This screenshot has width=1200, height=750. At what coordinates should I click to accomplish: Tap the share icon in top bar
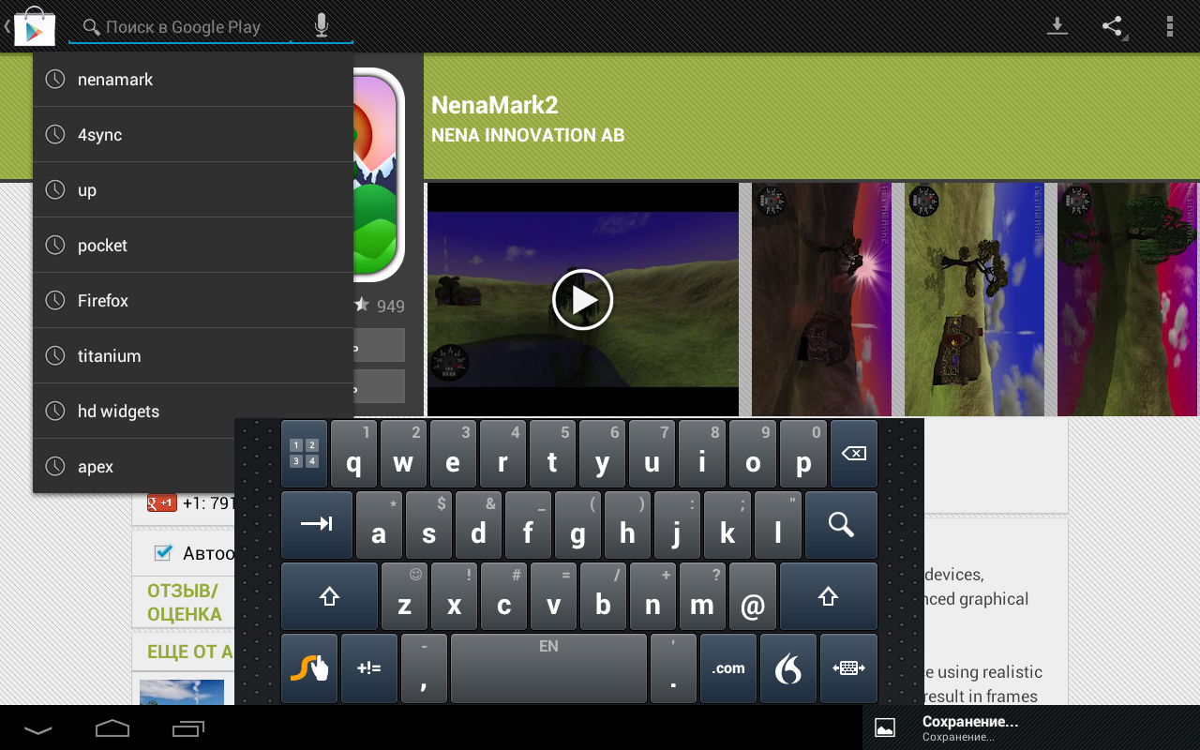pos(1113,26)
